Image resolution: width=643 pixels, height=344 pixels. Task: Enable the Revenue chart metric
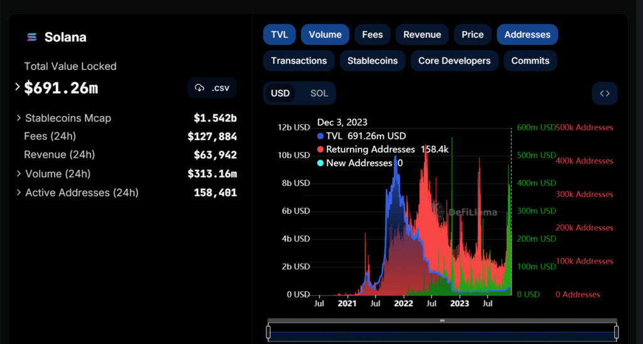point(422,35)
